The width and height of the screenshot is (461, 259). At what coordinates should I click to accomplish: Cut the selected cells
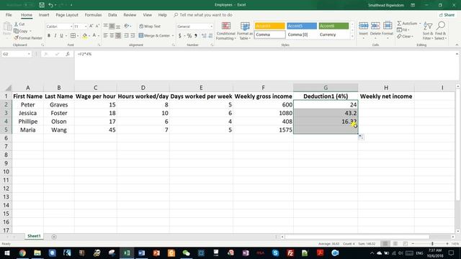19,24
